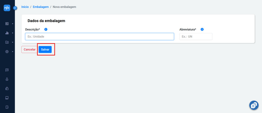Open the help question bubble icon
Viewport: 262px width, 113px height.
click(x=7, y=70)
